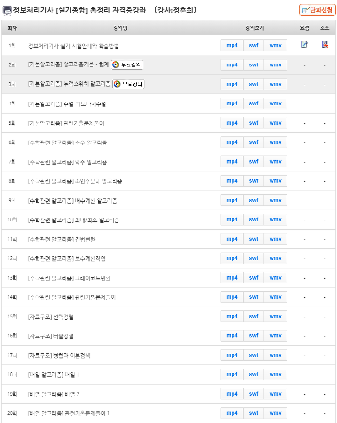The width and height of the screenshot is (337, 423).
Task: Play lecture 7 in swf format
Action: (253, 162)
